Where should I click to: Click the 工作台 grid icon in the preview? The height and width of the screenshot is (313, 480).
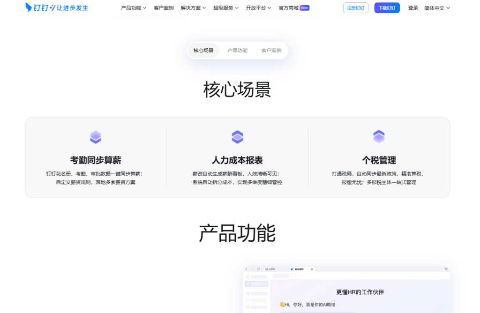tap(266, 269)
